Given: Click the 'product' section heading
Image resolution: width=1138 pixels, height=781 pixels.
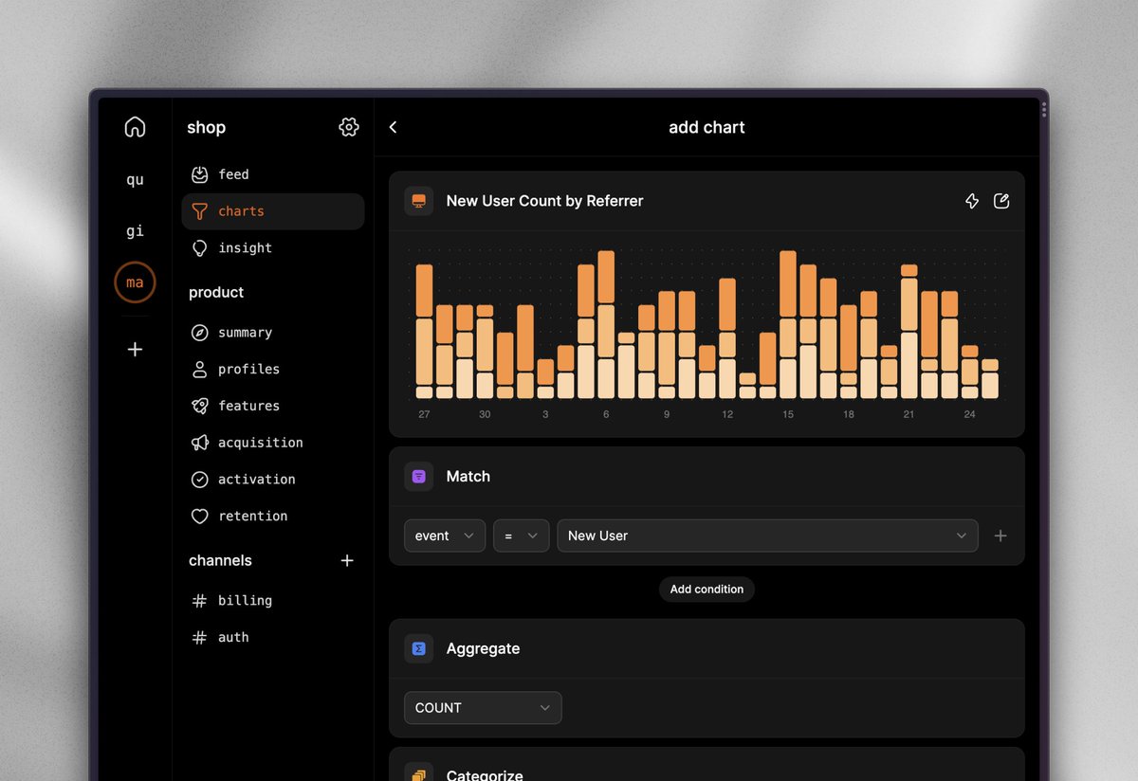Looking at the screenshot, I should (x=216, y=292).
